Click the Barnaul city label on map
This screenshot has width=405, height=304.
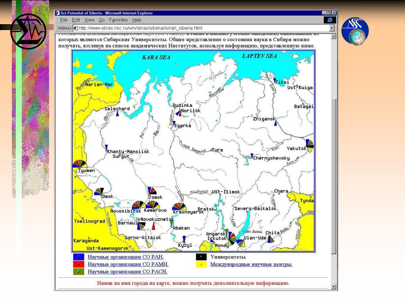tap(128, 223)
